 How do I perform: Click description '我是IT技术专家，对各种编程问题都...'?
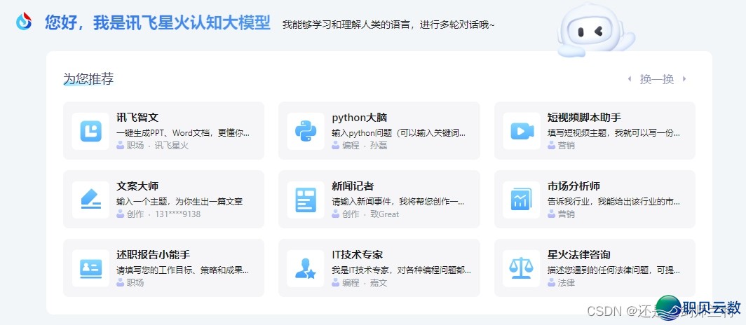tap(402, 270)
